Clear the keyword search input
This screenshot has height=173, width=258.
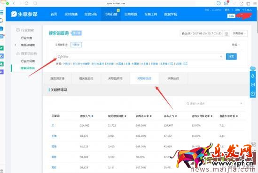[x=221, y=56]
